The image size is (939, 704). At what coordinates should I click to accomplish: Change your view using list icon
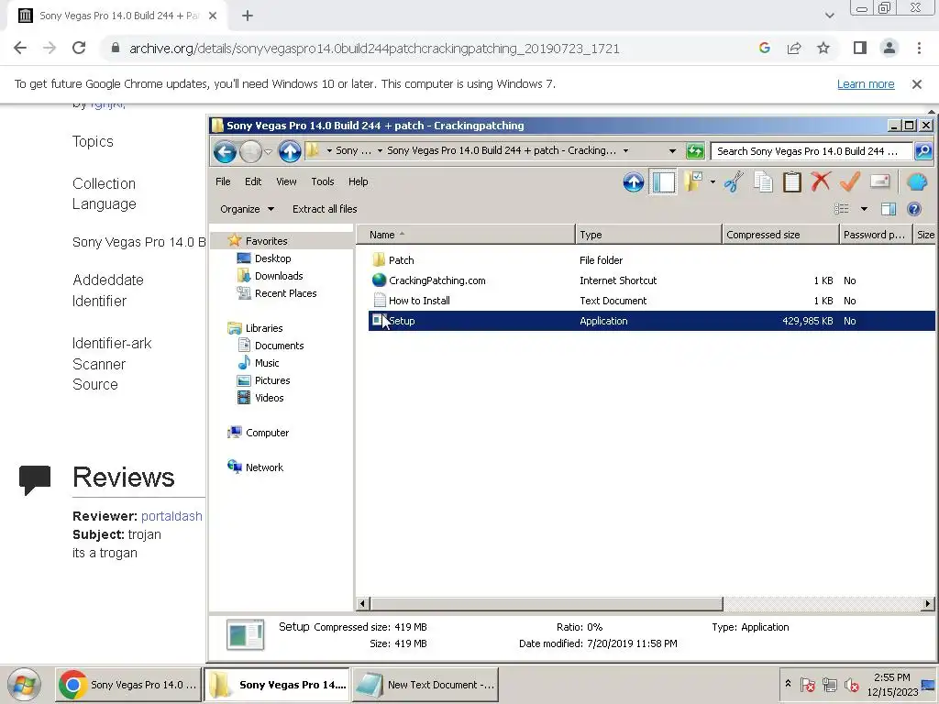(x=842, y=209)
